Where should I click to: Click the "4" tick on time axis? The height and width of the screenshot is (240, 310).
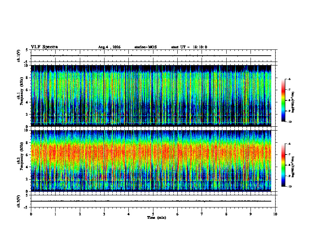tap(129, 214)
